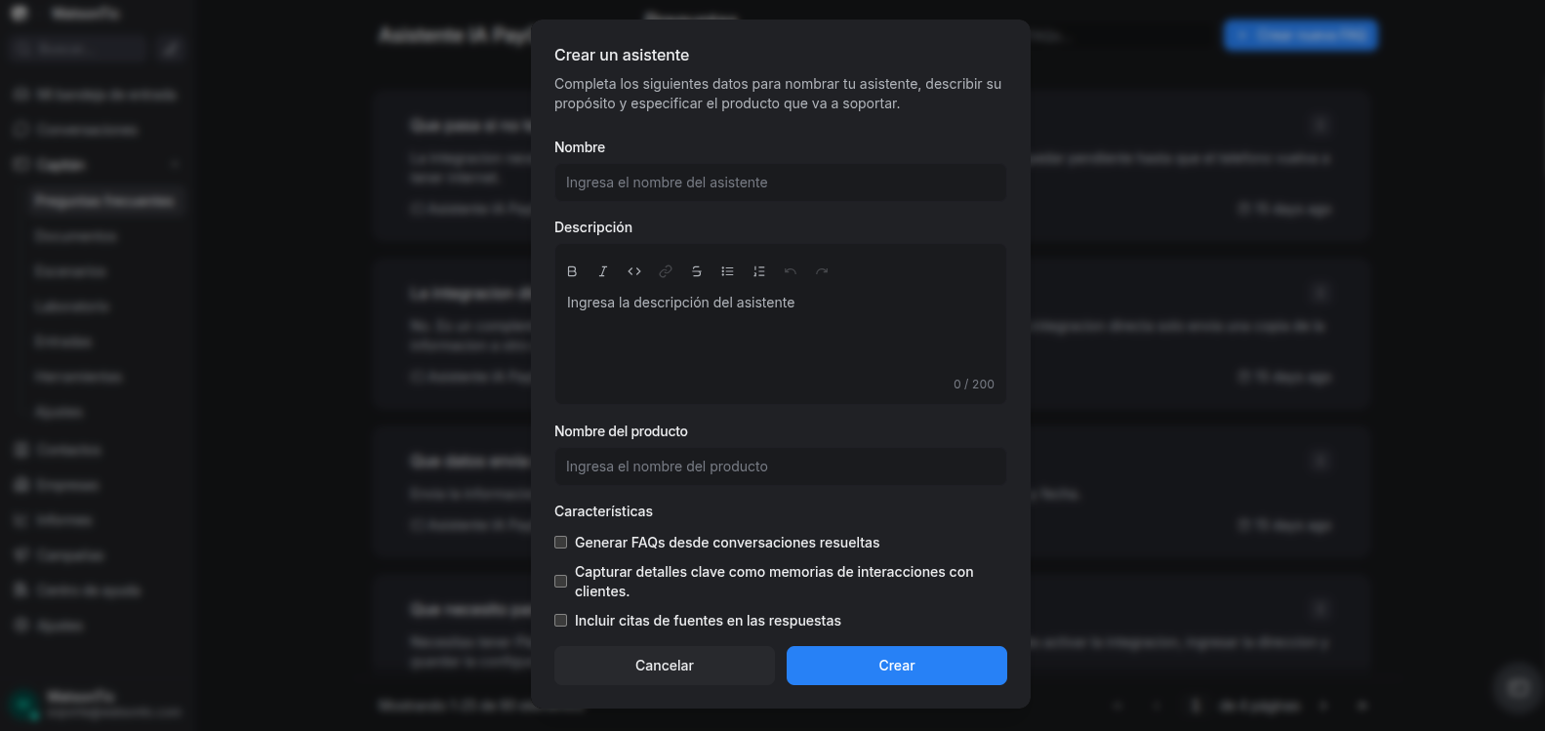Toggle strikethrough formatting
The width and height of the screenshot is (1545, 731).
pos(697,271)
